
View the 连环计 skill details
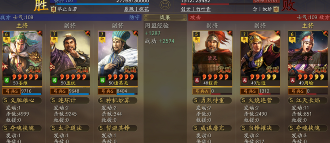(70, 100)
